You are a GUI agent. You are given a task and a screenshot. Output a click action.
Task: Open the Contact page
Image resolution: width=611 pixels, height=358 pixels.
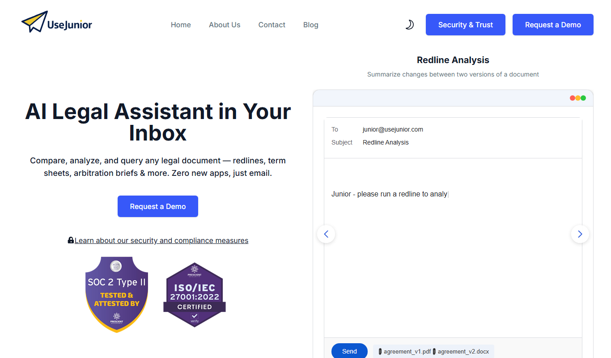click(272, 25)
